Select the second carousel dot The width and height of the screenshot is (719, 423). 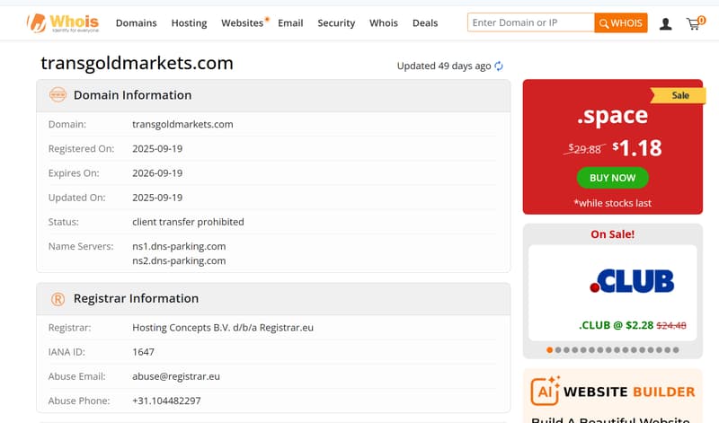tap(558, 350)
